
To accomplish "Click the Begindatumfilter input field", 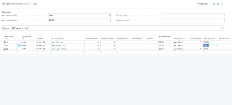I will coord(193,20).
